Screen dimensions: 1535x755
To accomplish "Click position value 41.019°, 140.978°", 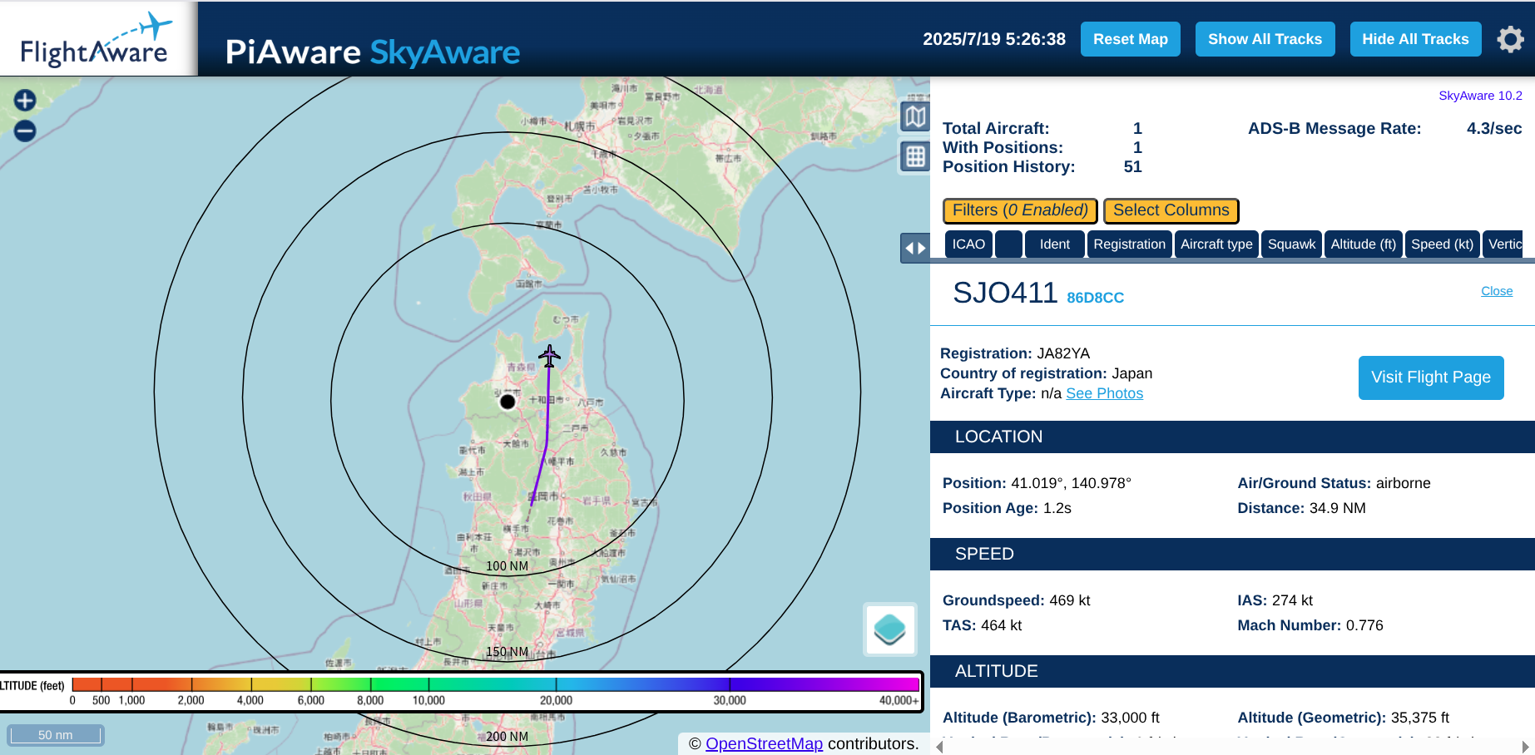I will coord(1071,483).
